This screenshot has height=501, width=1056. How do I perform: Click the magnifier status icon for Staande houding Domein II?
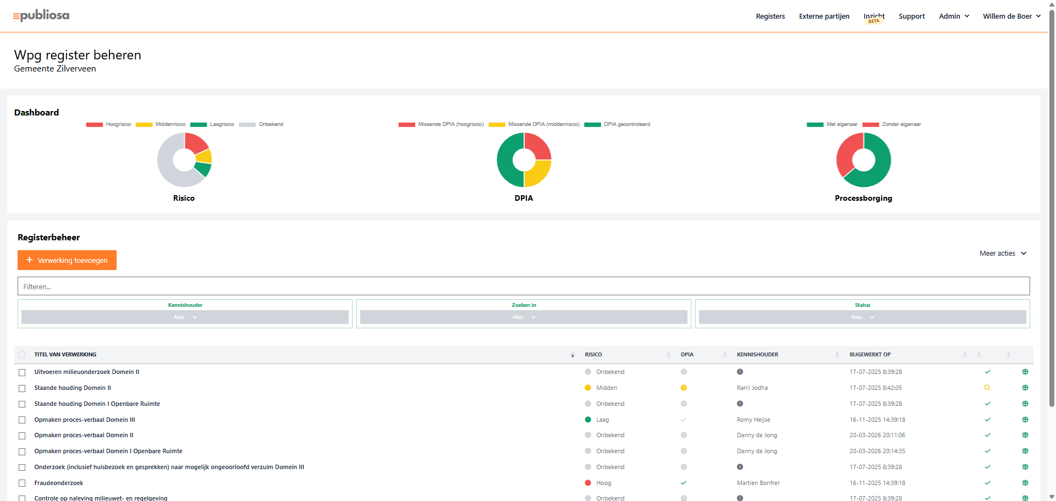coord(987,388)
